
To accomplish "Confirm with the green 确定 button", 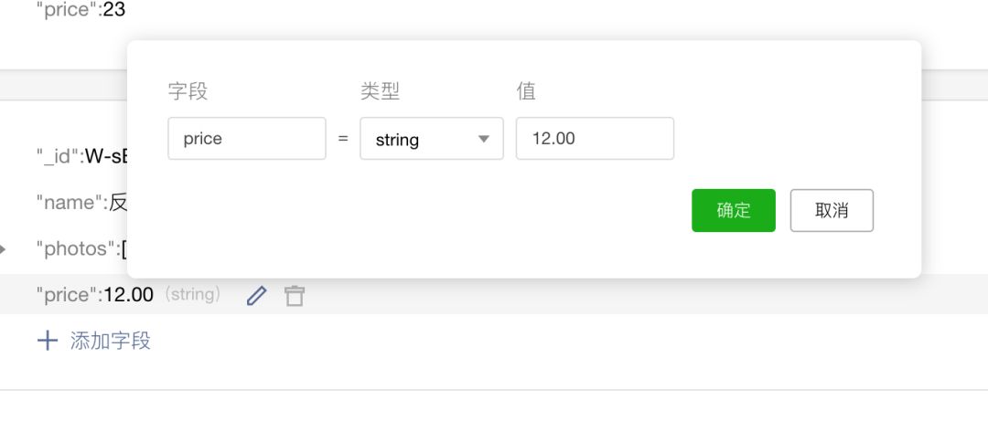I will coord(734,210).
